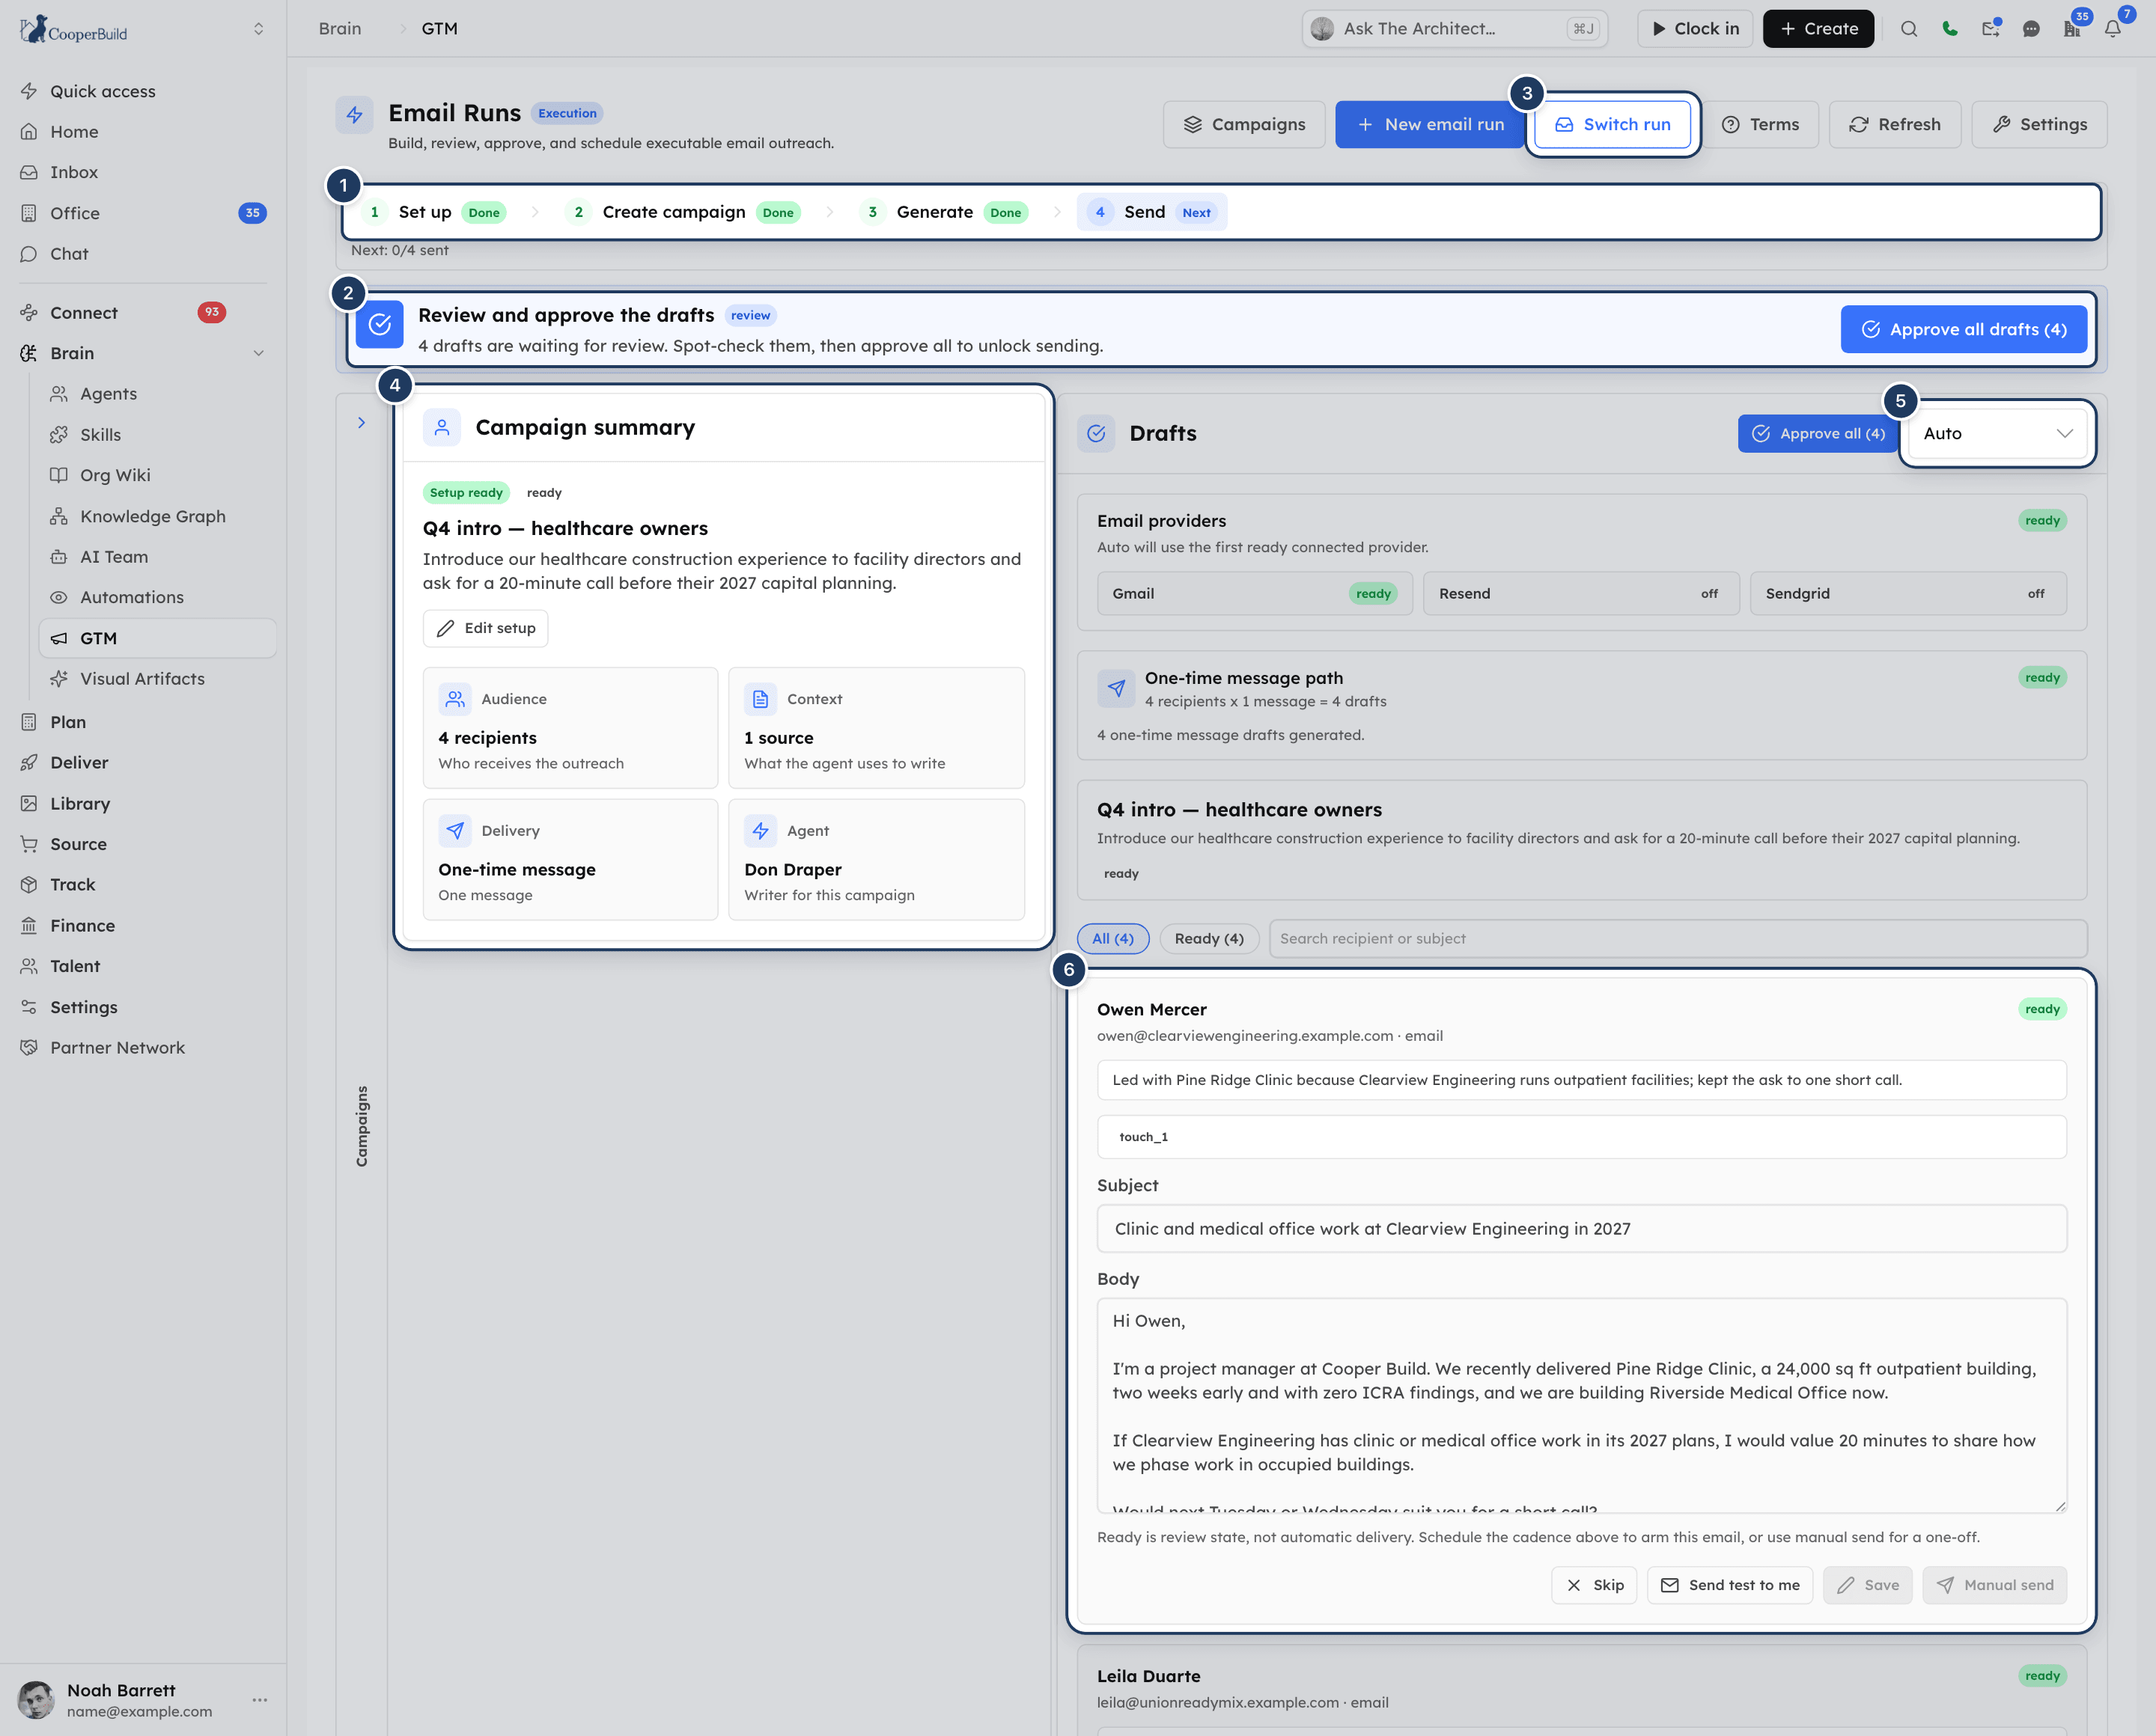Open the Deliver section
The height and width of the screenshot is (1736, 2156).
[79, 762]
